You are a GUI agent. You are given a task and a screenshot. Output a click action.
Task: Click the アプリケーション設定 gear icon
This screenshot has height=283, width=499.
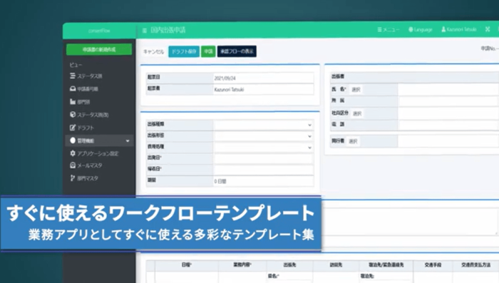click(73, 153)
